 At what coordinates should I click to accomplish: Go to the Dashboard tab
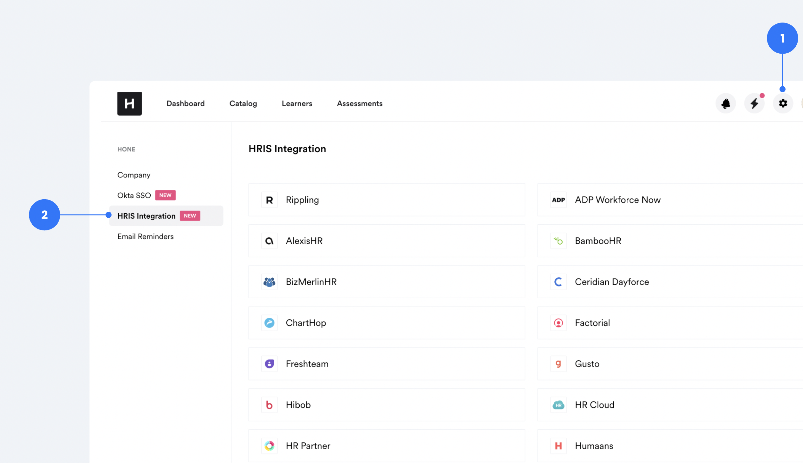point(186,104)
